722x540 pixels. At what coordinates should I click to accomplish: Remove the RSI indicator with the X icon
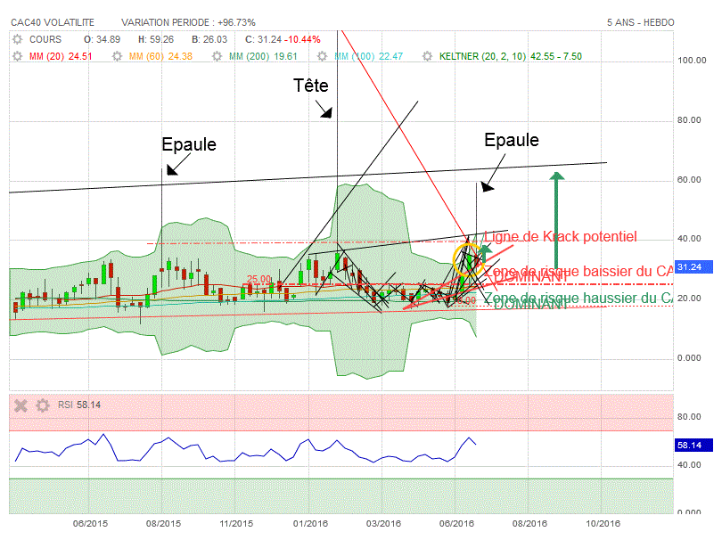pyautogui.click(x=21, y=405)
